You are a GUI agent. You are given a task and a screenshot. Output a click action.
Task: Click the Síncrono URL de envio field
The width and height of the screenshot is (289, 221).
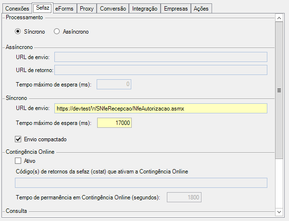point(160,109)
